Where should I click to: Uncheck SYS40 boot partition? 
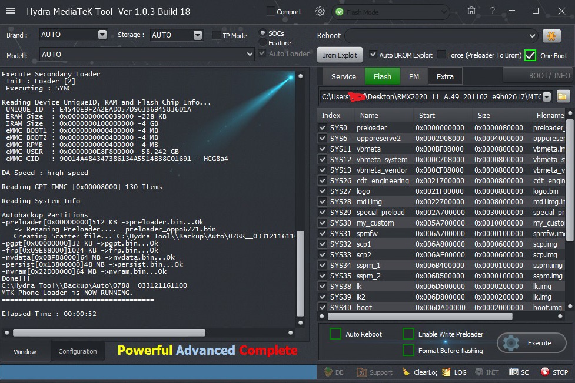pos(323,308)
